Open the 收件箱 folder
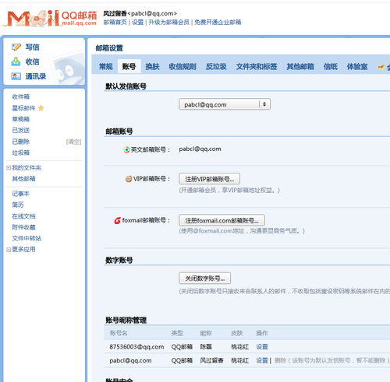This screenshot has width=390, height=382. (21, 96)
